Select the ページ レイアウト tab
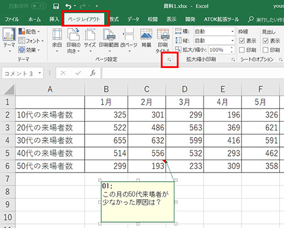This screenshot has width=284, height=228. [84, 19]
